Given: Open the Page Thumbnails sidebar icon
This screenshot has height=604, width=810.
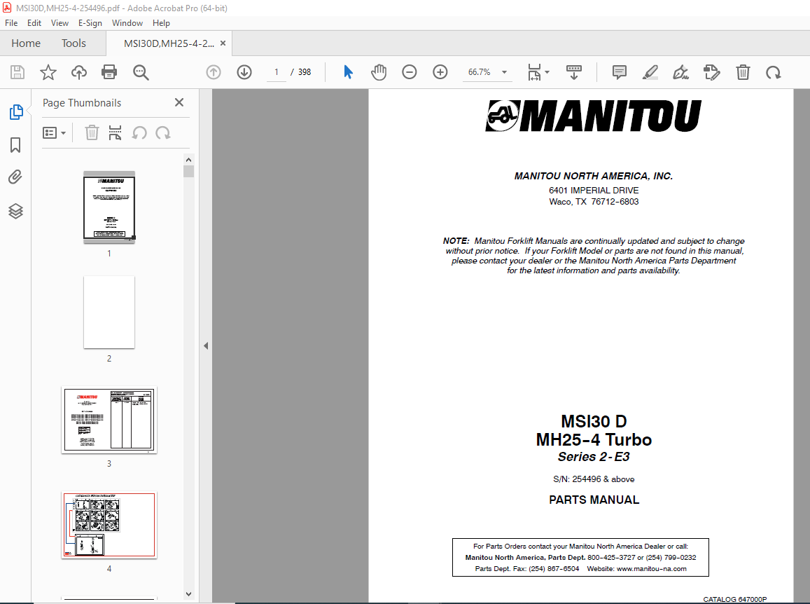Looking at the screenshot, I should (16, 111).
